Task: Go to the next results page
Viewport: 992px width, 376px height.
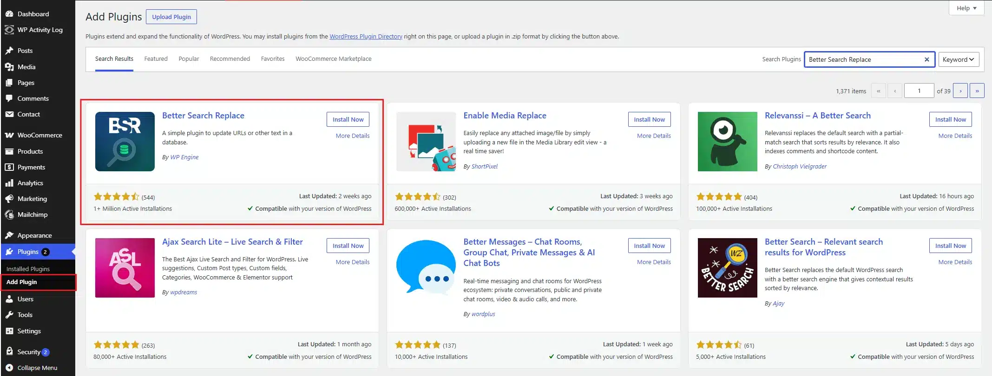Action: (960, 91)
